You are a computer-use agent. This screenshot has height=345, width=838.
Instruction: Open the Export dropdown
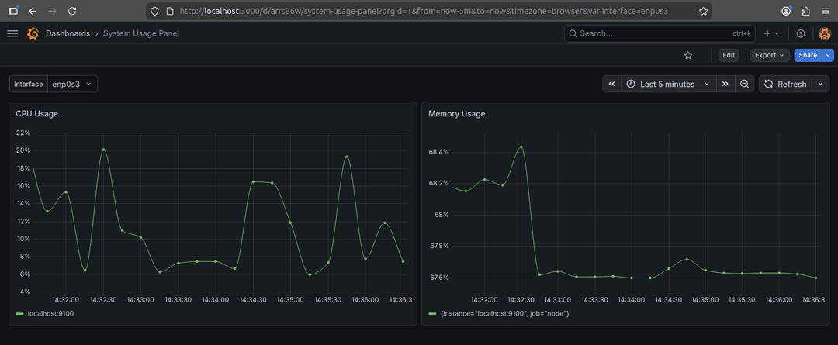click(x=770, y=56)
